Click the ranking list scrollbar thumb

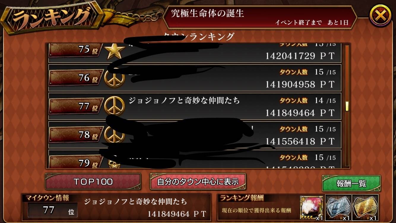click(347, 106)
